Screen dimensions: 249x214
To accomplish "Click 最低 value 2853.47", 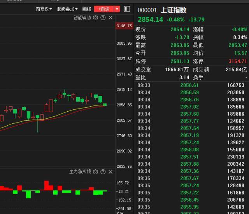I will pos(238,45).
